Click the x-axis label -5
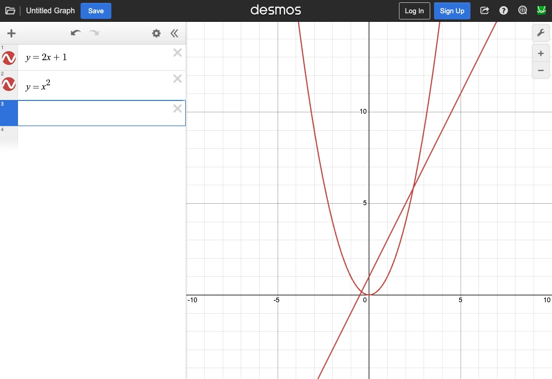The height and width of the screenshot is (379, 552). [x=276, y=300]
